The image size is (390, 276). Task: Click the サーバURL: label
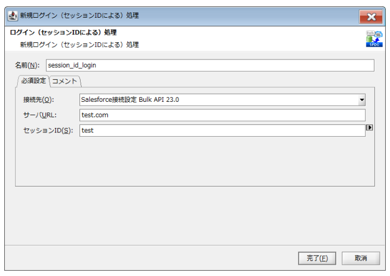pos(40,115)
